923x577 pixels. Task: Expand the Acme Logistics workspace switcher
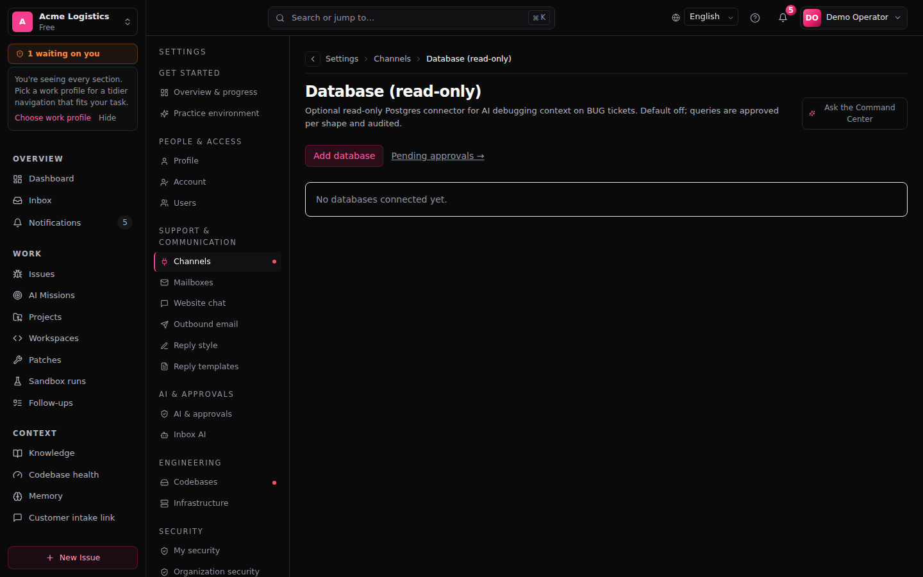click(72, 22)
